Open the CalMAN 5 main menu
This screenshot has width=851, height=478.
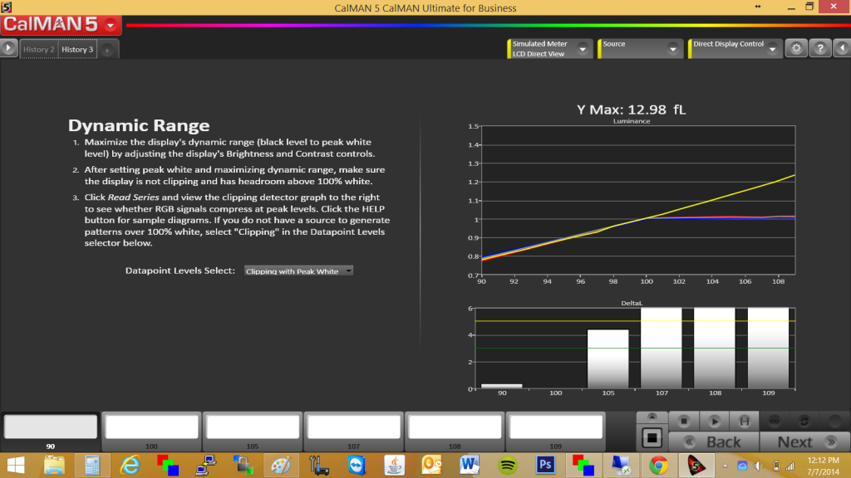pyautogui.click(x=61, y=25)
